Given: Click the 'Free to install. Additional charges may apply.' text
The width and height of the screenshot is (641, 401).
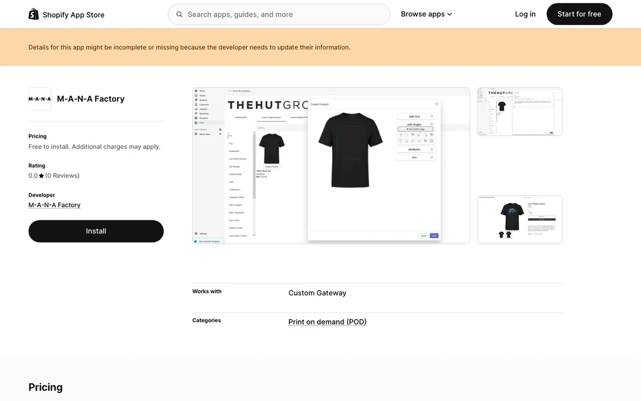Looking at the screenshot, I should (95, 146).
